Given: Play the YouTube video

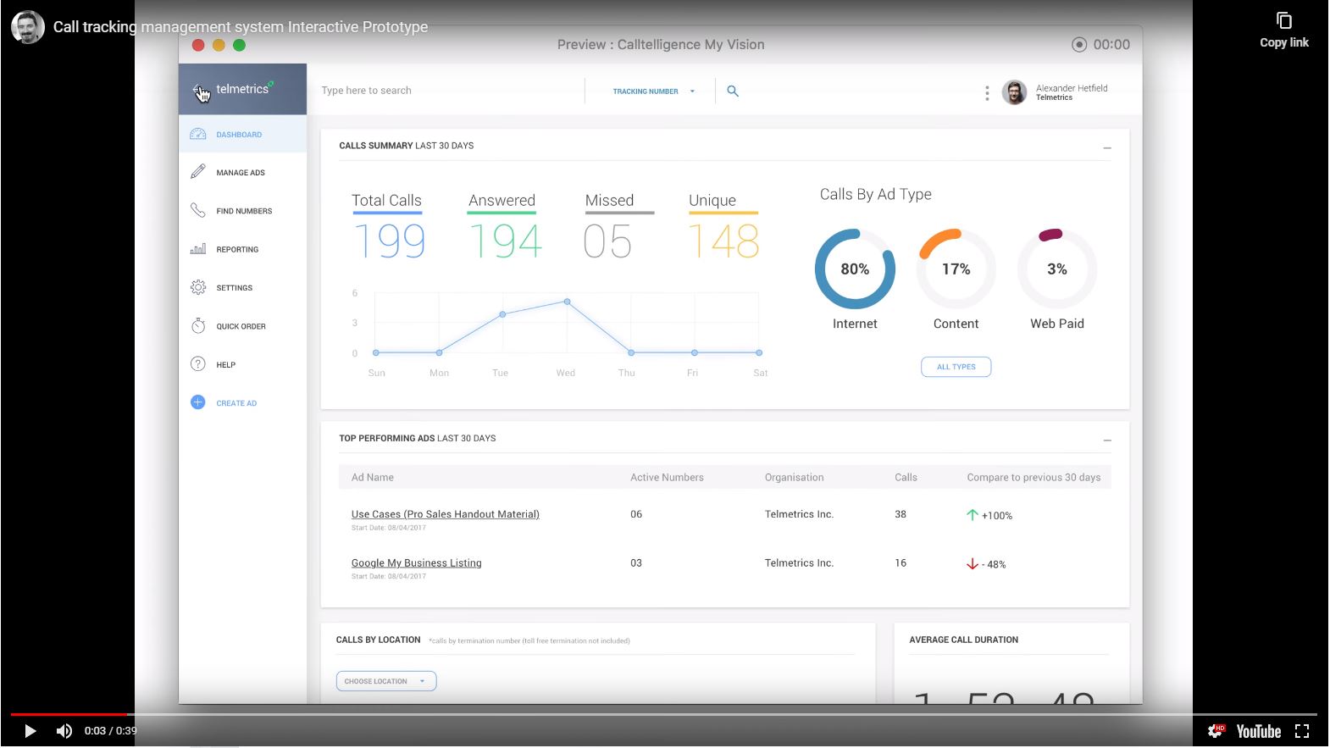Looking at the screenshot, I should tap(30, 731).
